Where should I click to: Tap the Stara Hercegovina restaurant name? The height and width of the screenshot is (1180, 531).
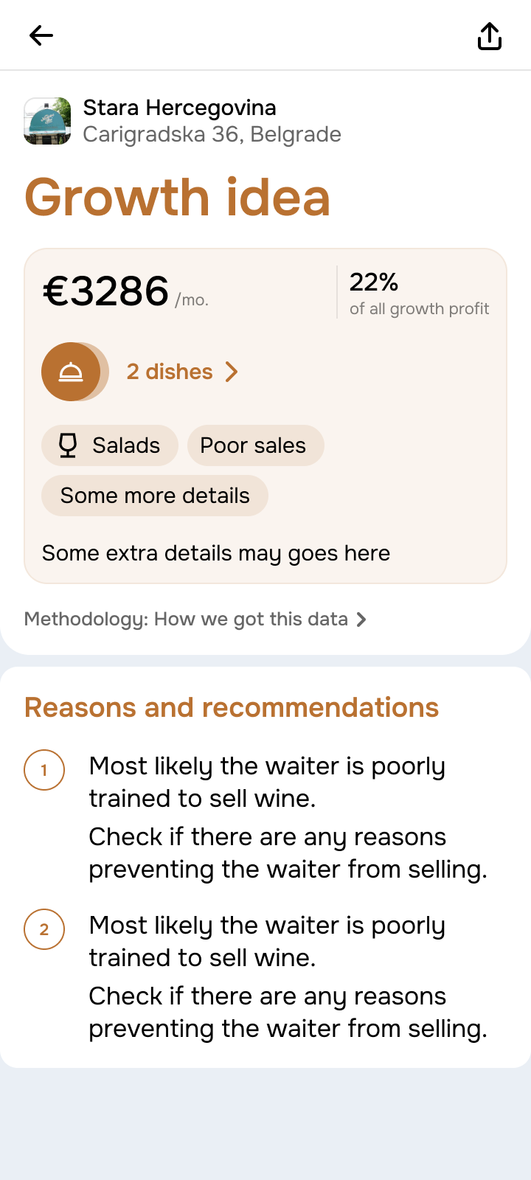click(179, 108)
